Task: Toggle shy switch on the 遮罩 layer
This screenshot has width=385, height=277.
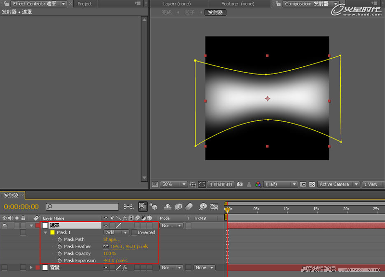Action: [x=106, y=225]
